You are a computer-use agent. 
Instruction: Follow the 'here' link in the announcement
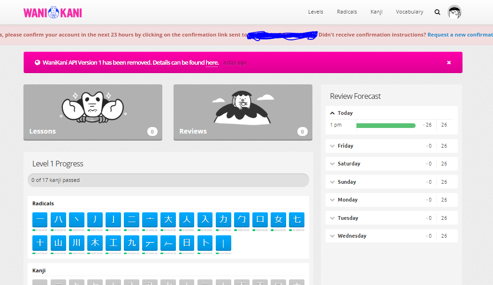pos(212,62)
